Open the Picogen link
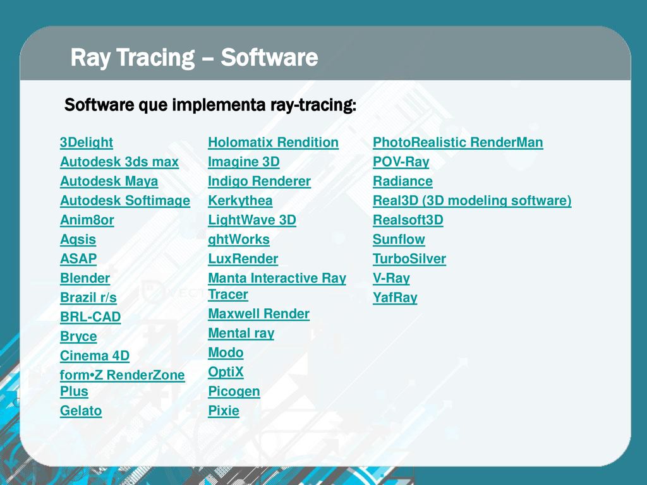Screen dimensions: 647x485 pos(234,392)
